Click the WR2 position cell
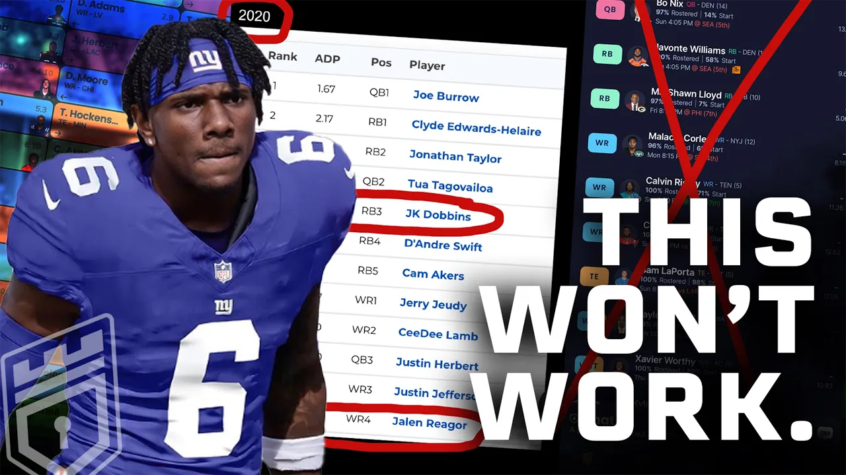 364,330
